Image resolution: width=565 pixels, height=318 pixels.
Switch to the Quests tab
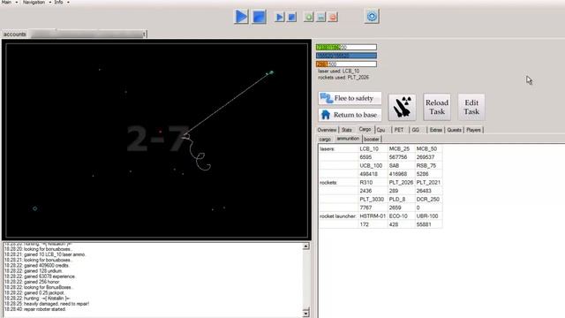click(454, 130)
